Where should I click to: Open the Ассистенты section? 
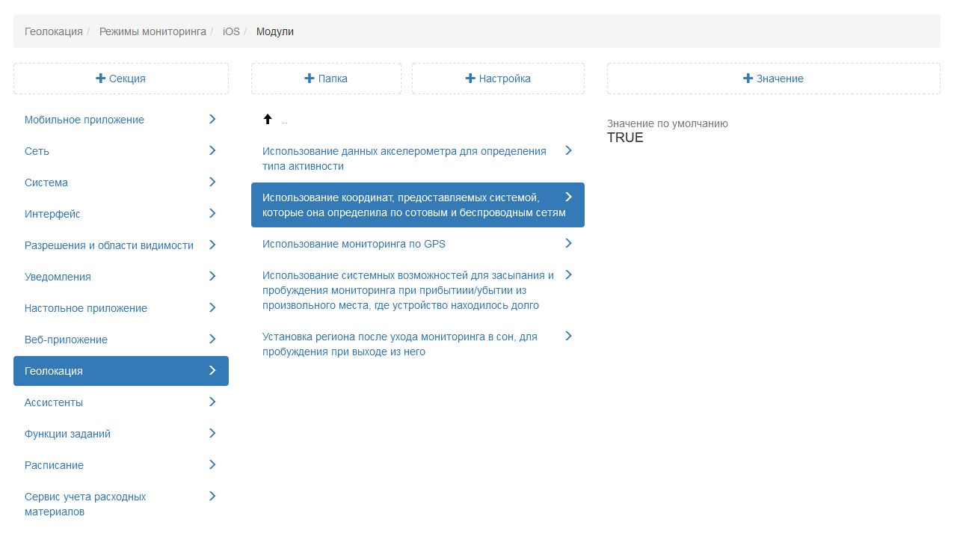pyautogui.click(x=54, y=402)
